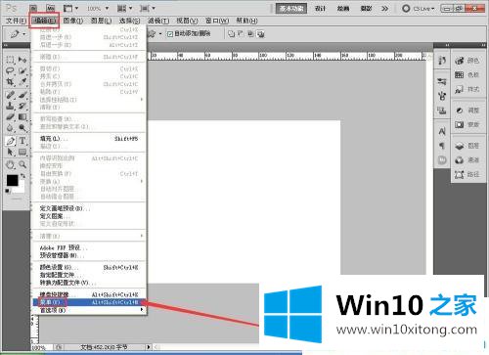Open the Clone Source panel icon
The width and height of the screenshot is (489, 355).
[442, 111]
